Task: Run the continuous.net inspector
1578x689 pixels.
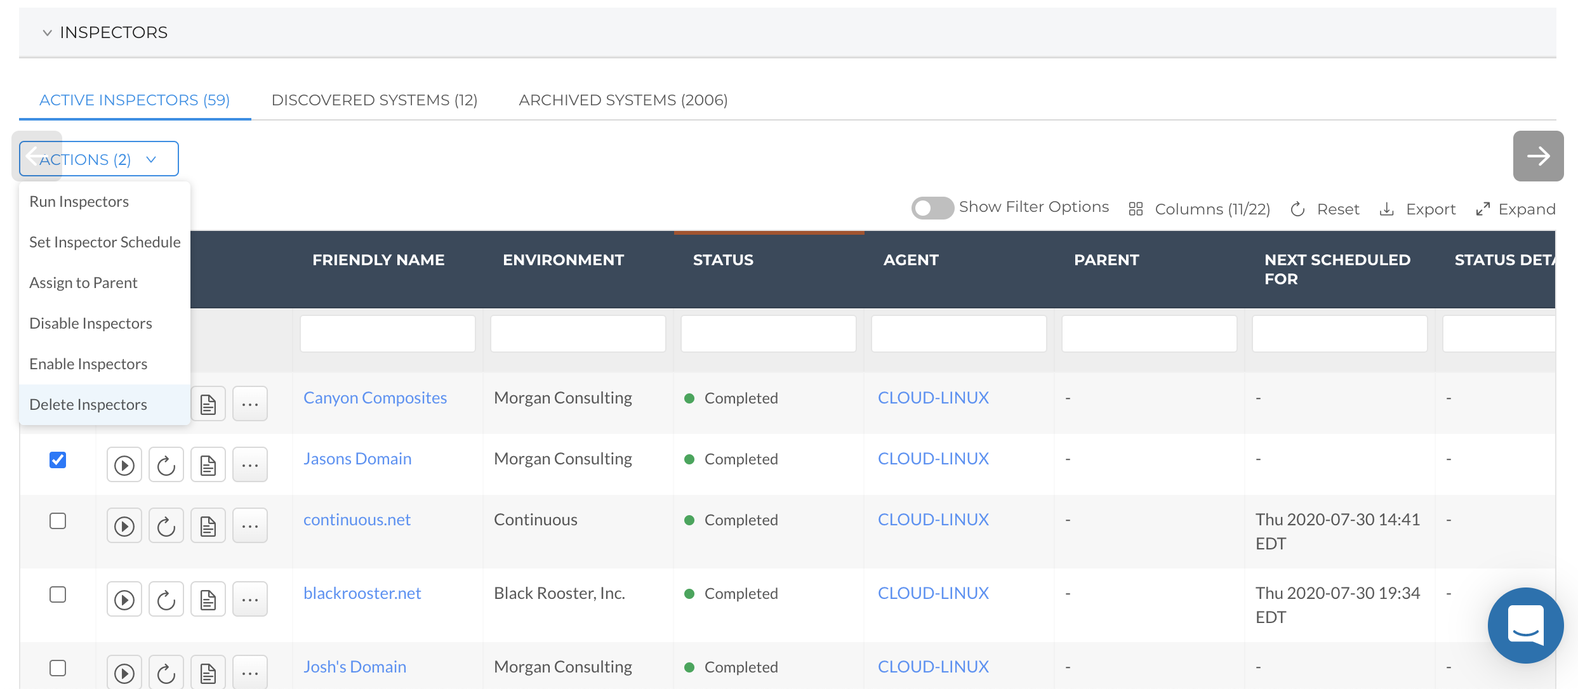Action: [124, 526]
